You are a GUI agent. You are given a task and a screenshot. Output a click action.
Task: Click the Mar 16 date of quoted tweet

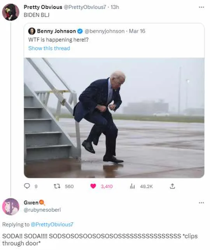137,31
